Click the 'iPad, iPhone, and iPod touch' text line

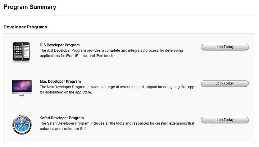click(x=77, y=56)
